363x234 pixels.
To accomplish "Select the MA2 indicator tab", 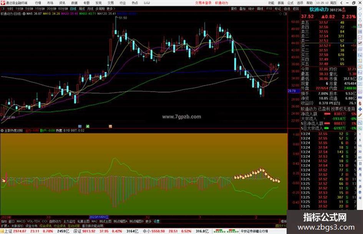I will (x=94, y=221).
